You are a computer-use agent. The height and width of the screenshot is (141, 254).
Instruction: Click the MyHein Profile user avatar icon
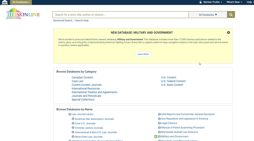click(x=201, y=2)
